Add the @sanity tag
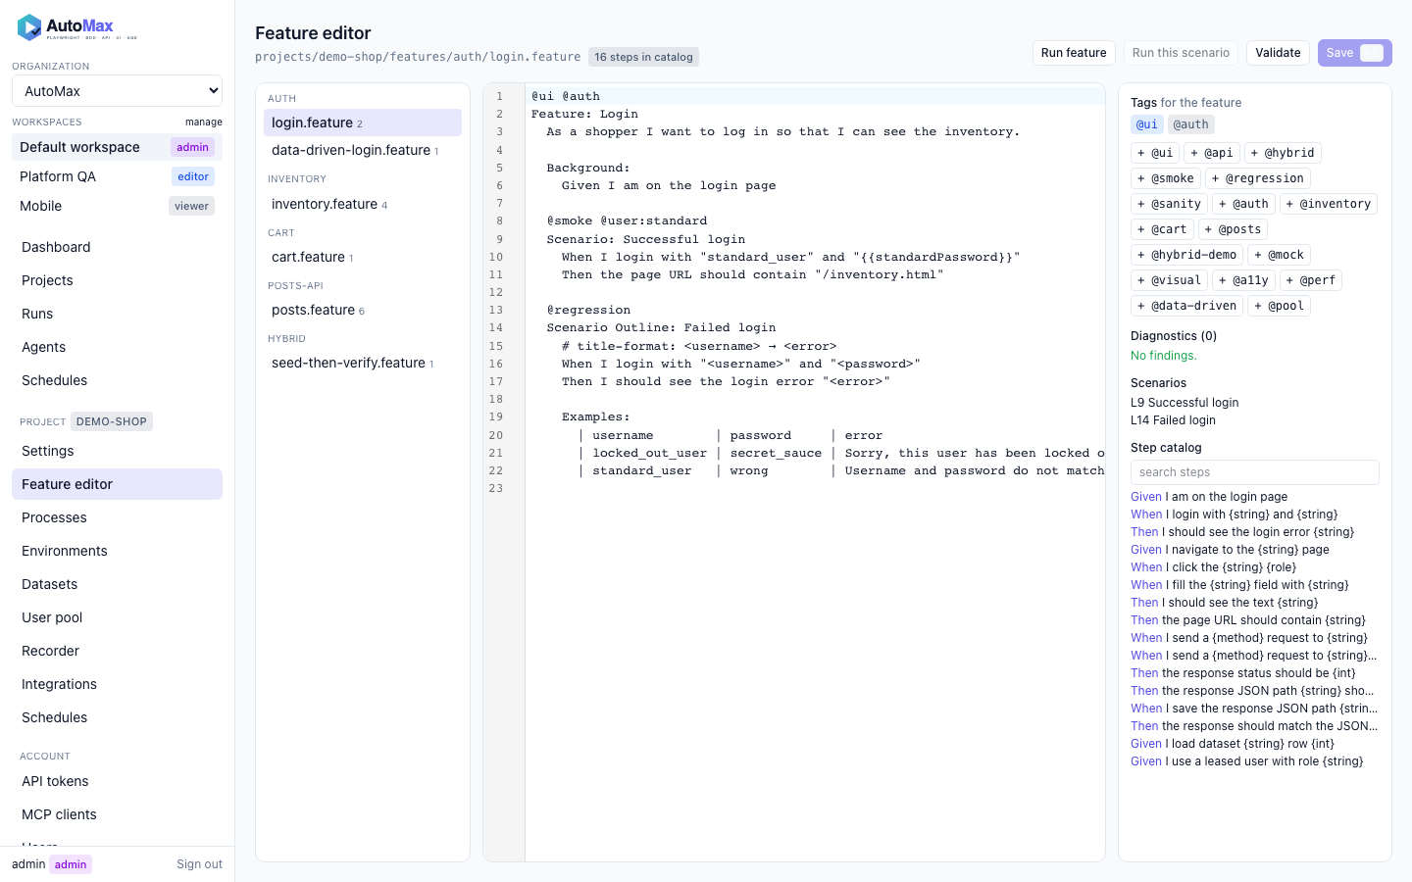The width and height of the screenshot is (1412, 882). coord(1169,204)
